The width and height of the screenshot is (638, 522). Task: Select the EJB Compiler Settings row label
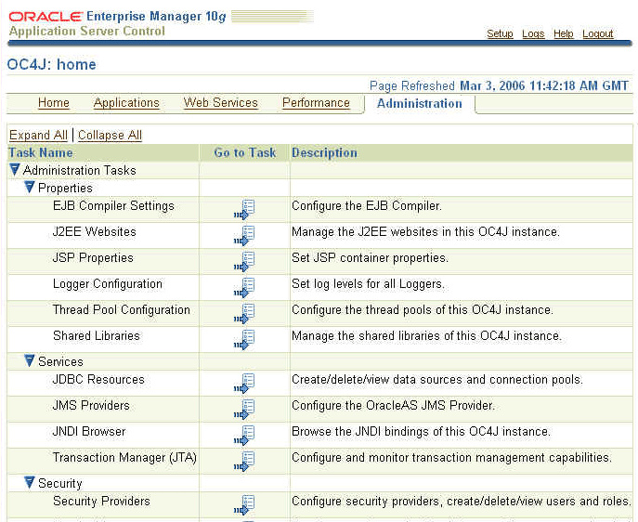113,206
